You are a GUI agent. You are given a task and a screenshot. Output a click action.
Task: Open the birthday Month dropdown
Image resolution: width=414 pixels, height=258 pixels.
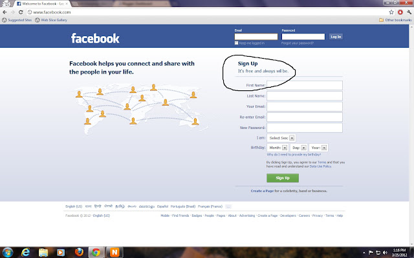(x=278, y=148)
